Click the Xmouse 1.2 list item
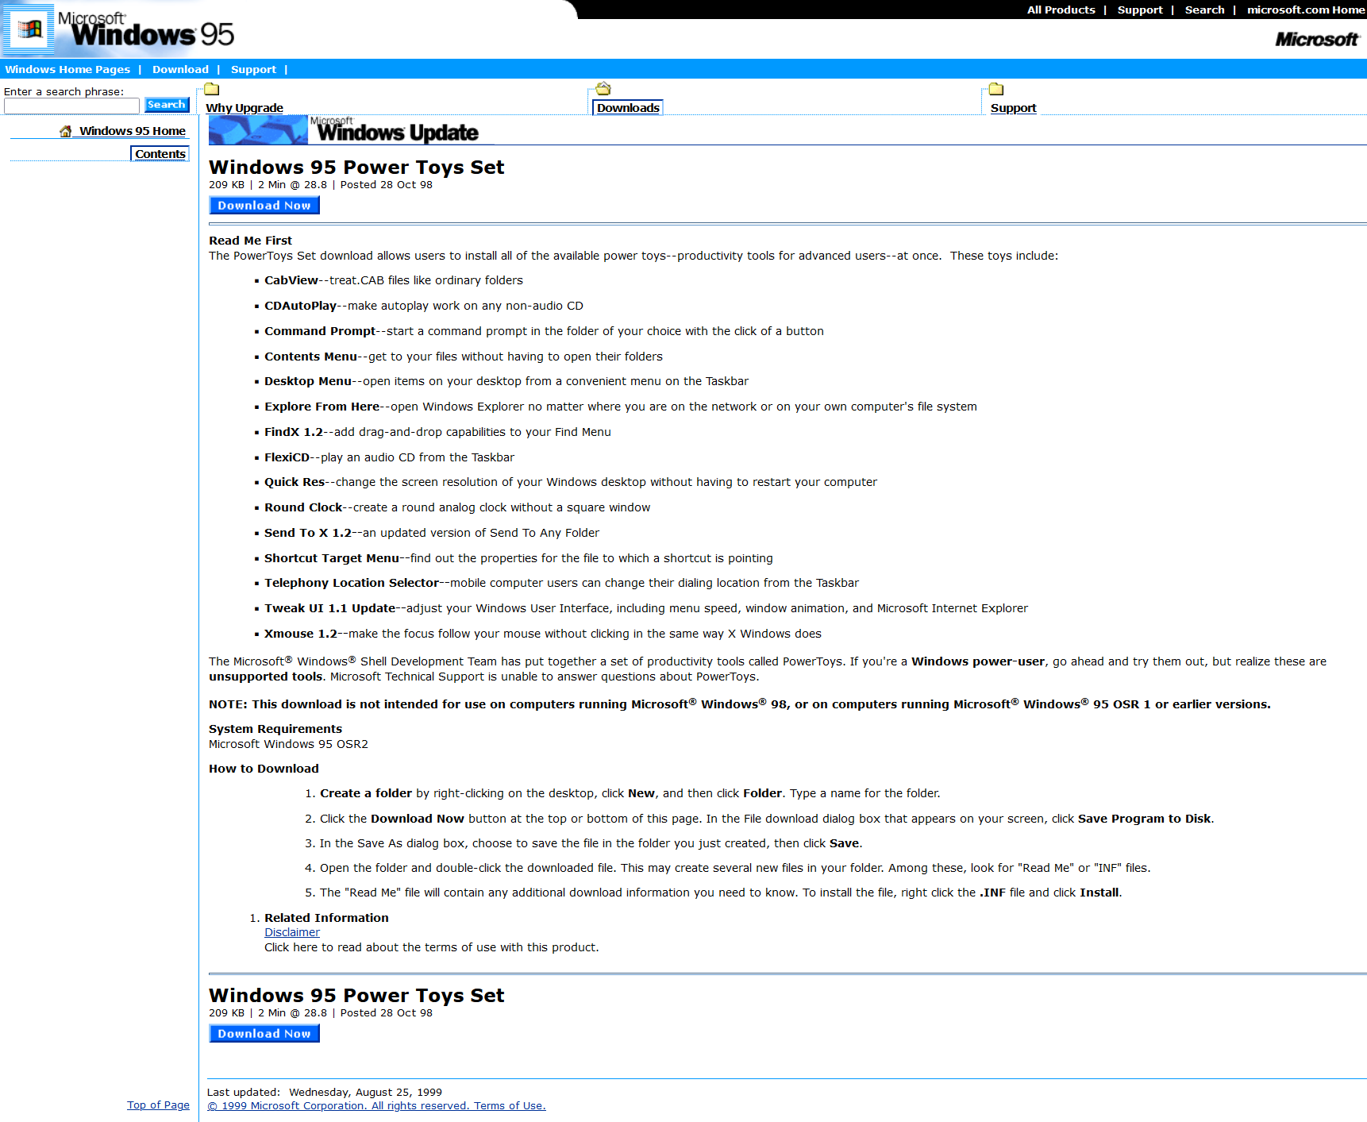The image size is (1367, 1122). [x=543, y=634]
